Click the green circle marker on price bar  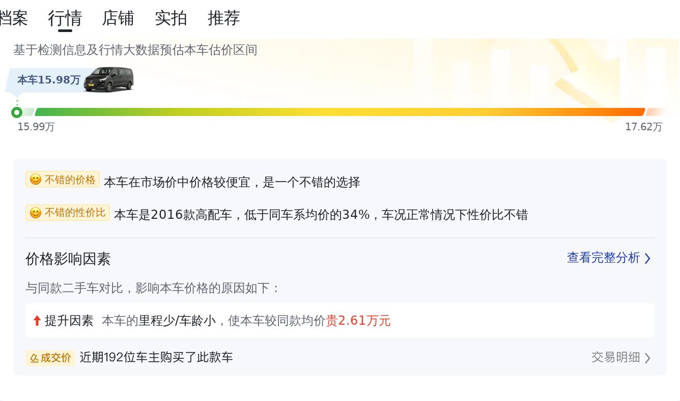coord(17,112)
